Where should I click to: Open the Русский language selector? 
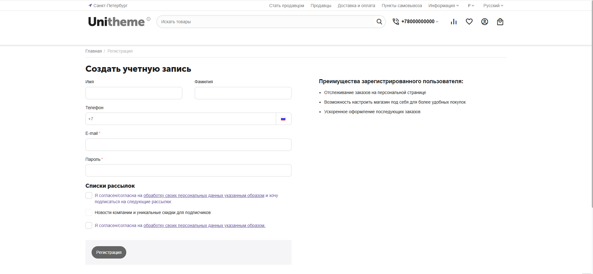[493, 6]
